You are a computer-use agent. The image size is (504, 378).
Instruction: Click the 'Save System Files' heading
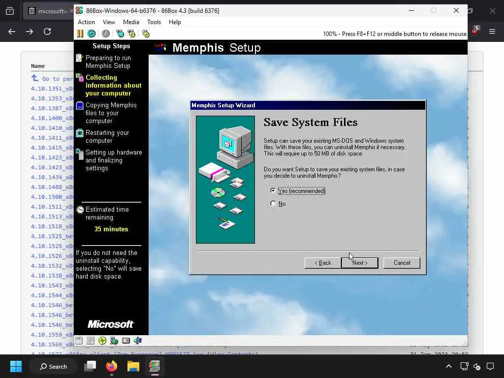click(311, 122)
